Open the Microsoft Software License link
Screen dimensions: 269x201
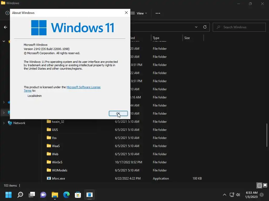click(83, 87)
